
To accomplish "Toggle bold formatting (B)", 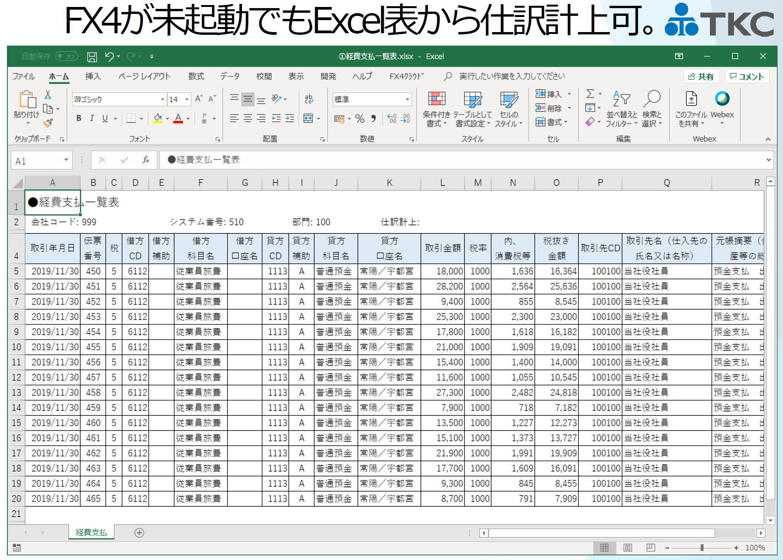I will click(78, 118).
